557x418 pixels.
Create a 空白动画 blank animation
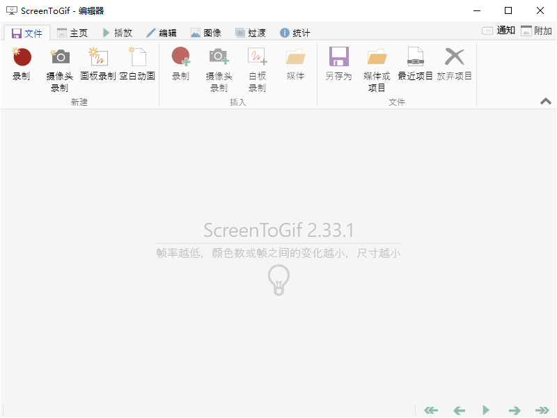coord(137,57)
